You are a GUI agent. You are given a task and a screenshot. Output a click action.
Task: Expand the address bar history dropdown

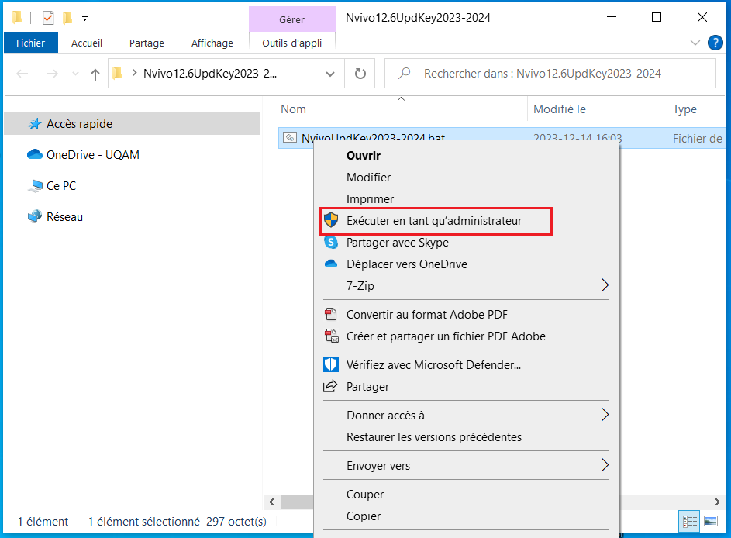(330, 74)
